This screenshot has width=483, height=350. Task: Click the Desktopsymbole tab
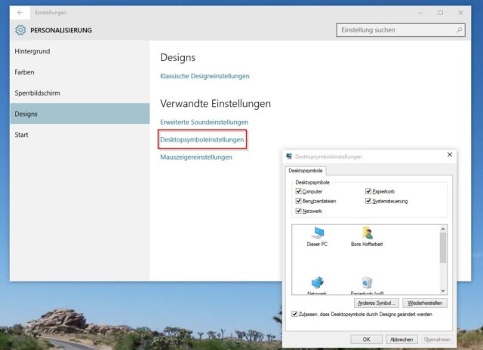pos(306,171)
